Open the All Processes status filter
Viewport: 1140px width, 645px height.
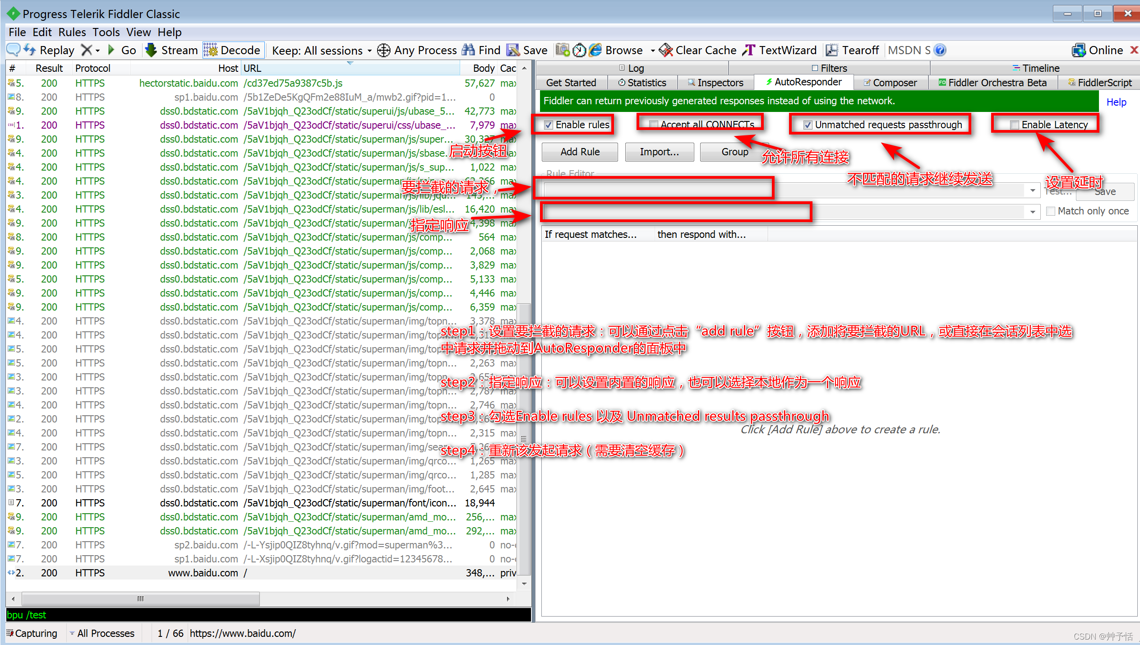coord(102,633)
